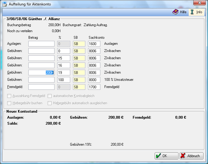Viewport: 208px width, 164px height.
Task: Toggle automatischer Kontoabgleich checkbox
Action: point(50,96)
